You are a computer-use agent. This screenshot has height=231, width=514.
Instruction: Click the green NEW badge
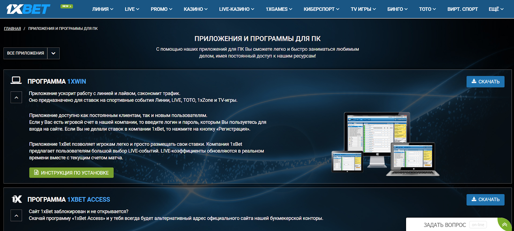click(66, 6)
